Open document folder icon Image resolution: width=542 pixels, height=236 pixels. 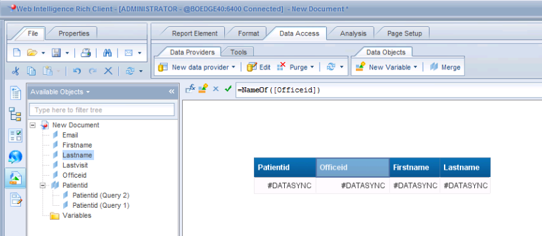pos(32,52)
